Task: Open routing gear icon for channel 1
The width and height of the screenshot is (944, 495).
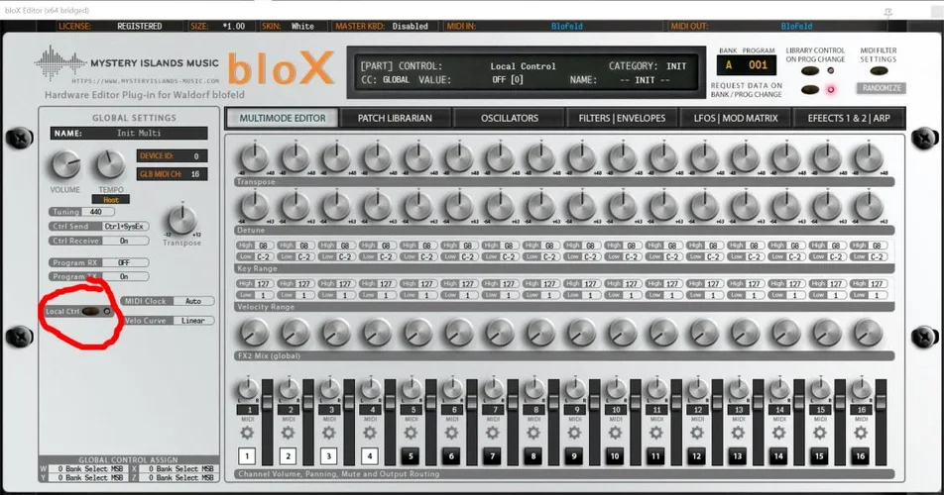Action: tap(247, 433)
